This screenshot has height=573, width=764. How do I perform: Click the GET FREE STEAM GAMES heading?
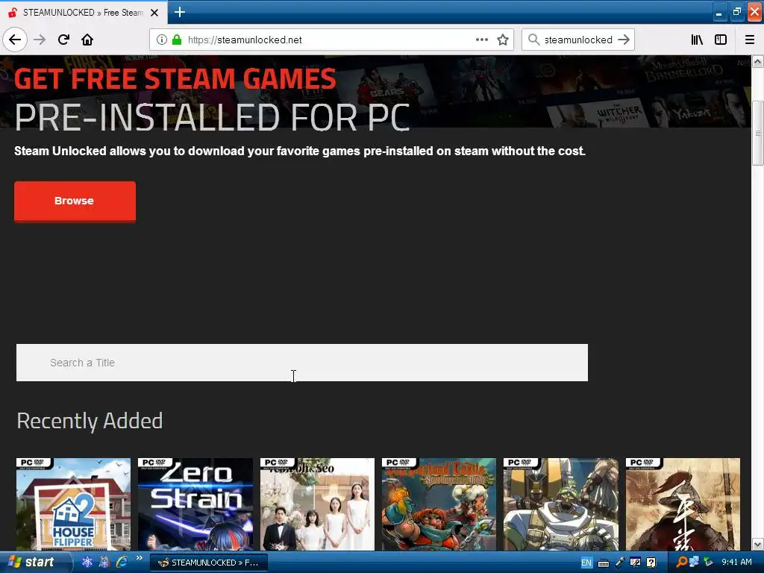point(175,78)
